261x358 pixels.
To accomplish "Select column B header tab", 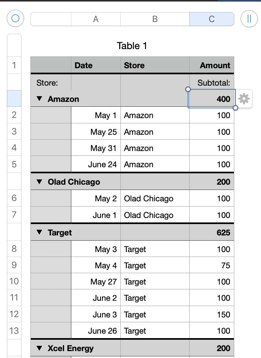I will coord(155,19).
